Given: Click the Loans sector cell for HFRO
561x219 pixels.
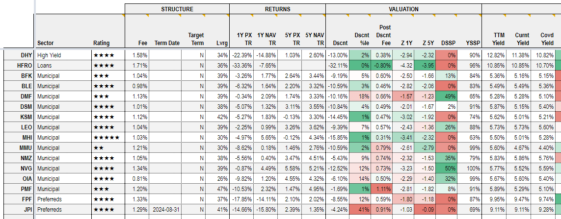Looking at the screenshot, I should point(45,65).
